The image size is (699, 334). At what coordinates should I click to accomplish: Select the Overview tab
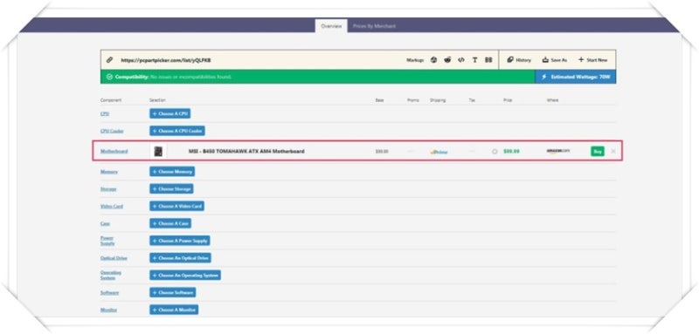[x=331, y=26]
